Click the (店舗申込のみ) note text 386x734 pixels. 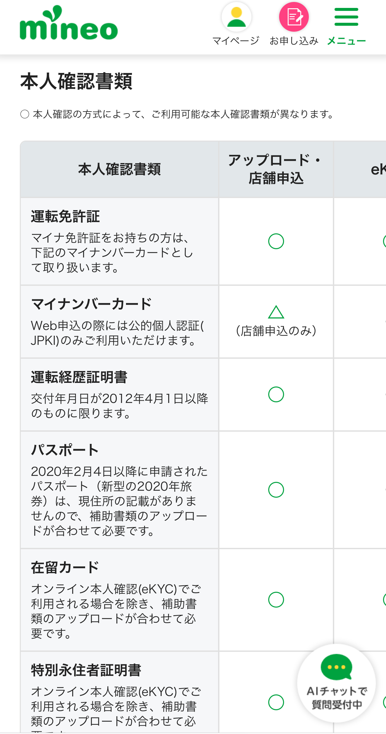tap(276, 331)
